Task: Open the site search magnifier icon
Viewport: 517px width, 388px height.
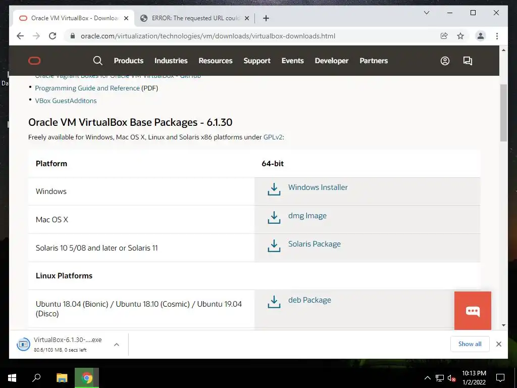Action: tap(97, 61)
